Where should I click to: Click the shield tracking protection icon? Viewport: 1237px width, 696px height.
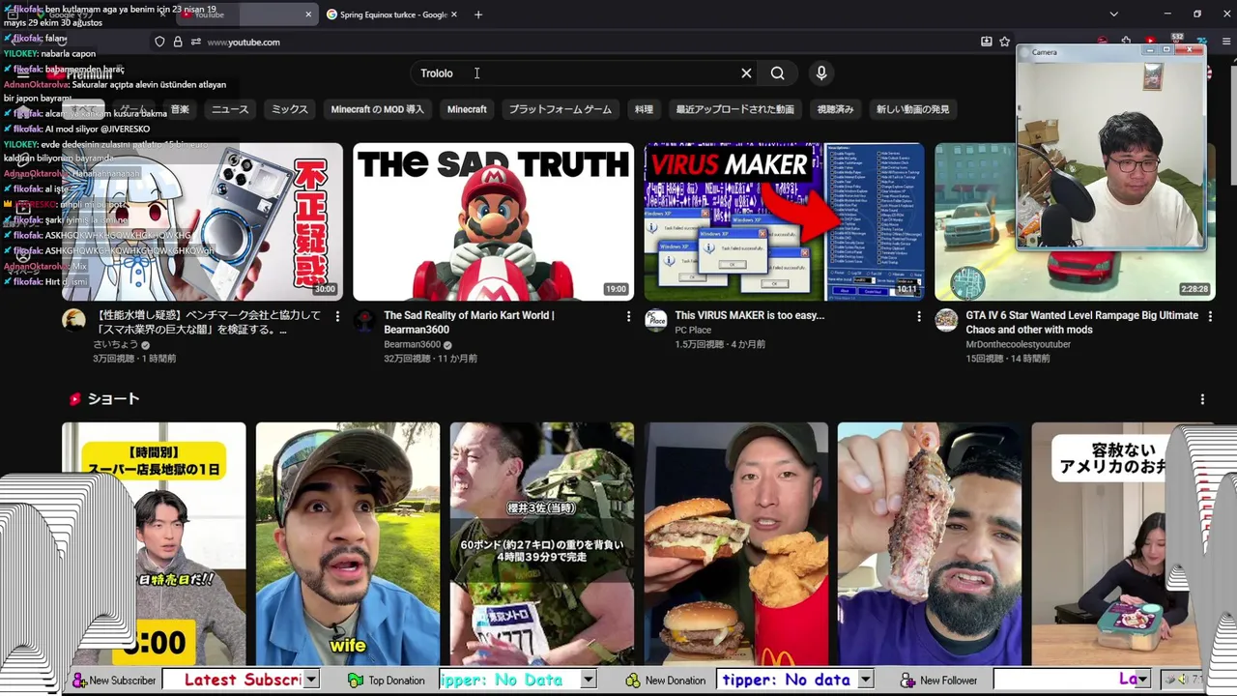(x=159, y=42)
